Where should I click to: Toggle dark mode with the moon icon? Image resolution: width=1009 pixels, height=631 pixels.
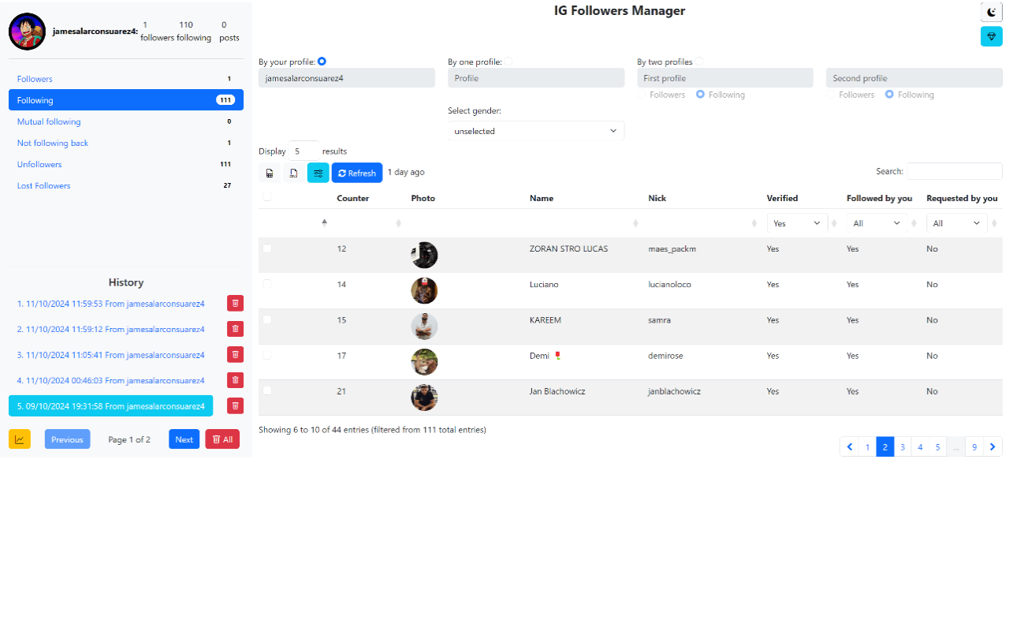[991, 12]
